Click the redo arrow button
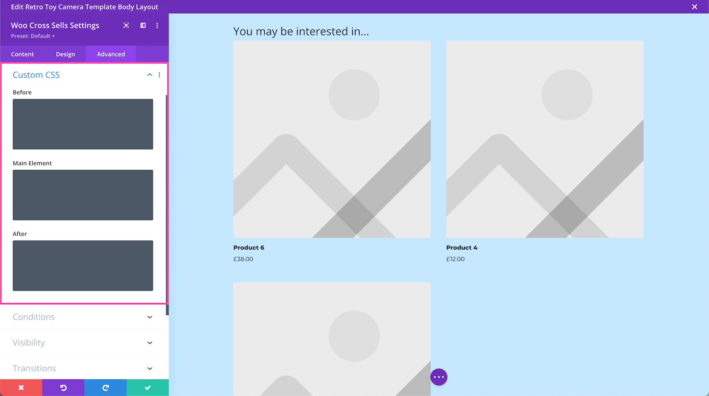The height and width of the screenshot is (396, 709). click(105, 387)
